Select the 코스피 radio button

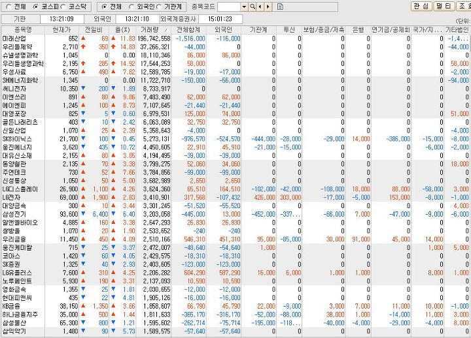tap(36, 7)
